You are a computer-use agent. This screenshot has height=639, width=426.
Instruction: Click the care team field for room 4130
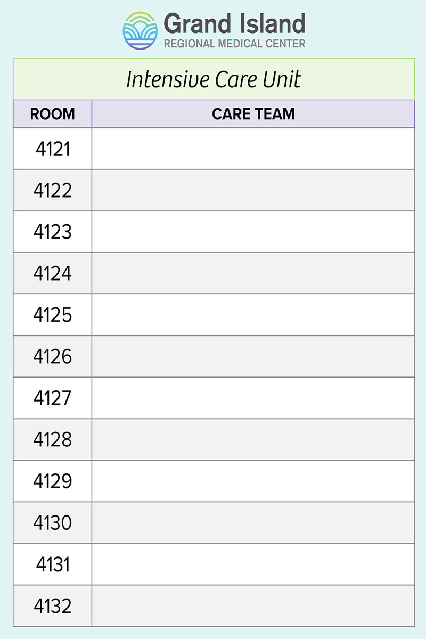click(x=253, y=522)
